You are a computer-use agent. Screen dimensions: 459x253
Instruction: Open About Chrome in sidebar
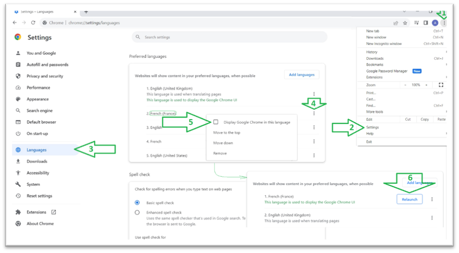[40, 223]
